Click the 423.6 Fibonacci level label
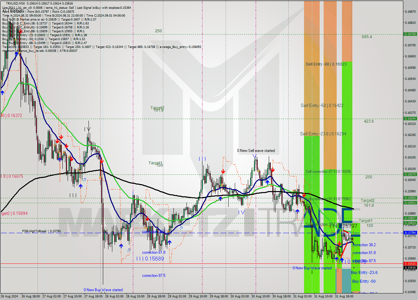418x300 pixels. [x=369, y=121]
